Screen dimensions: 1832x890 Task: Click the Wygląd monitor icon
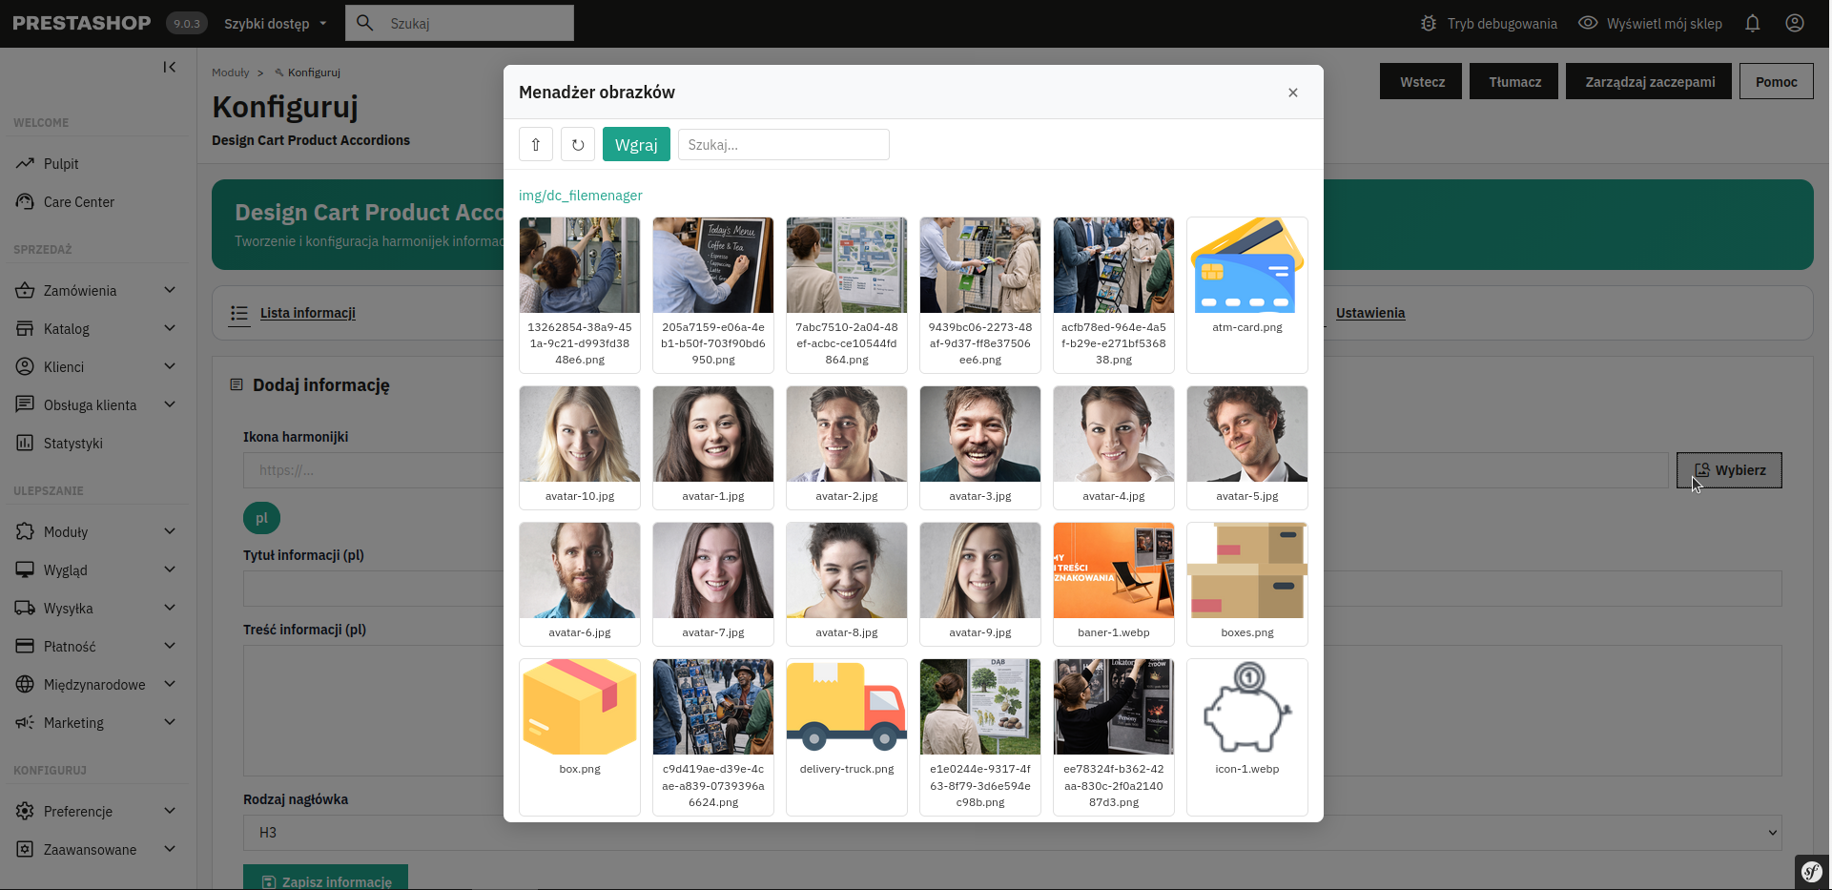coord(25,570)
